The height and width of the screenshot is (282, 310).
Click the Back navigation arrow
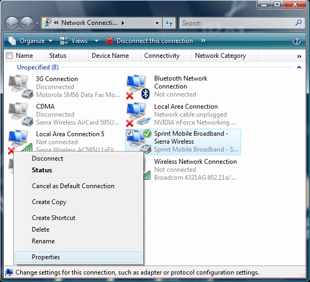[12, 23]
